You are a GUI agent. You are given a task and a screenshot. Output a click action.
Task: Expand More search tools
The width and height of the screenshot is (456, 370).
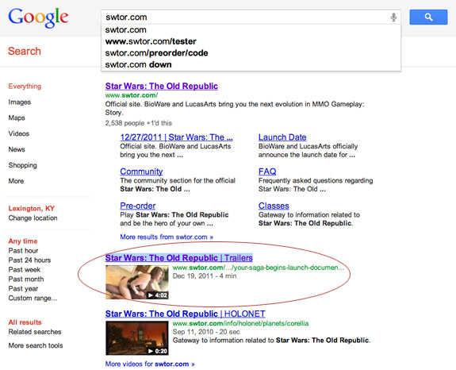pos(36,345)
